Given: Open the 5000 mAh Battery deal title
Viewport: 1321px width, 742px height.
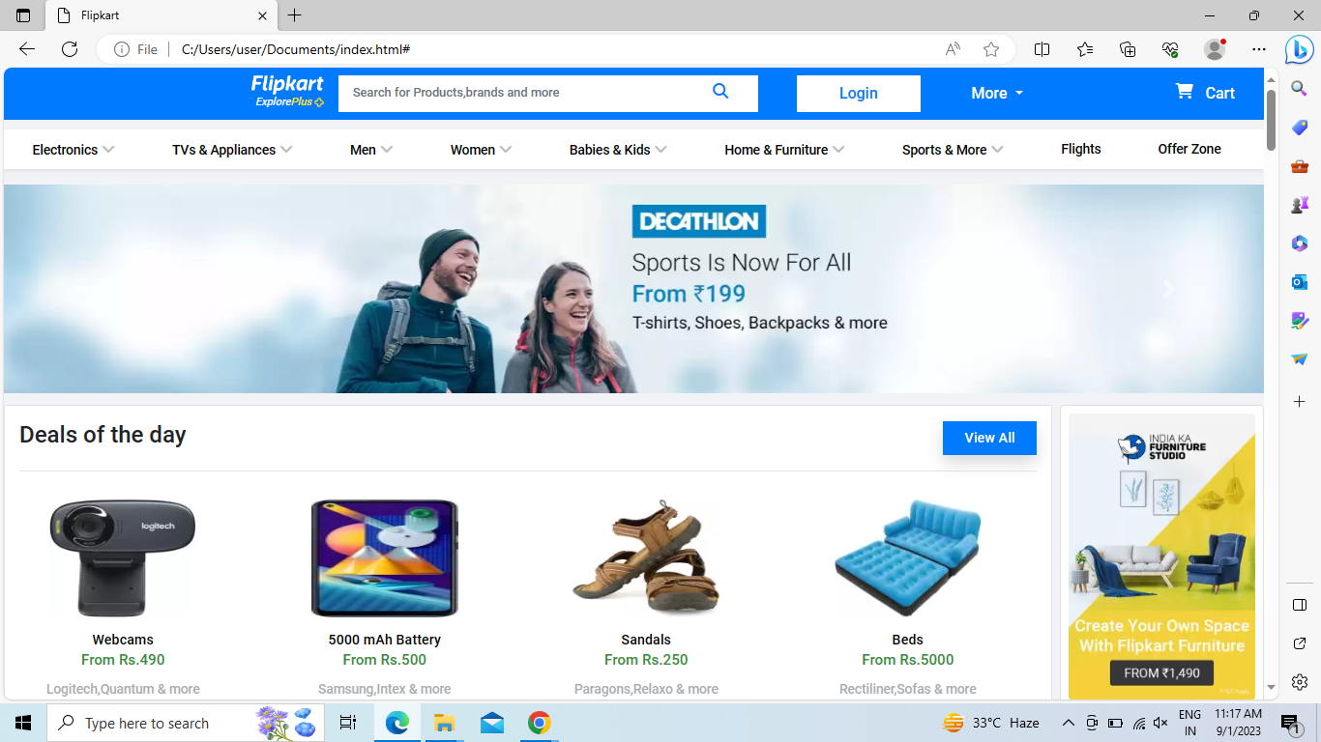Looking at the screenshot, I should pyautogui.click(x=384, y=640).
